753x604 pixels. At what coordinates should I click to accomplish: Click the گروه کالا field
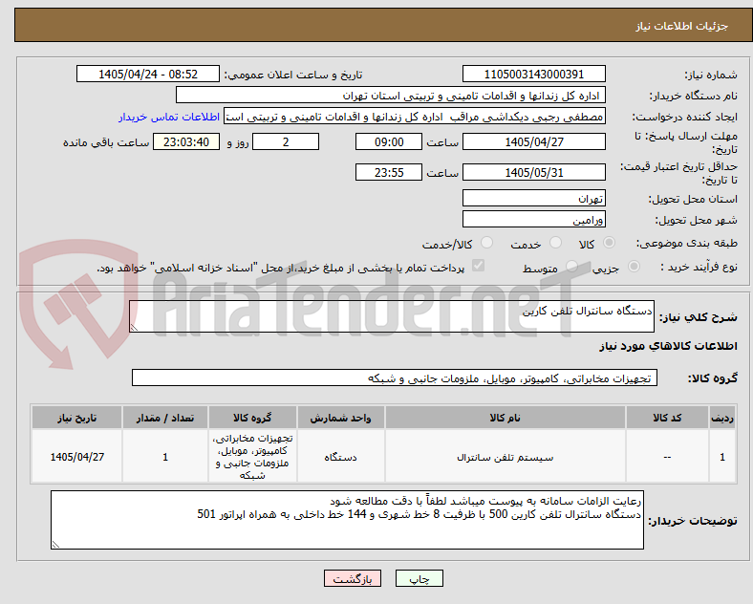pyautogui.click(x=395, y=377)
